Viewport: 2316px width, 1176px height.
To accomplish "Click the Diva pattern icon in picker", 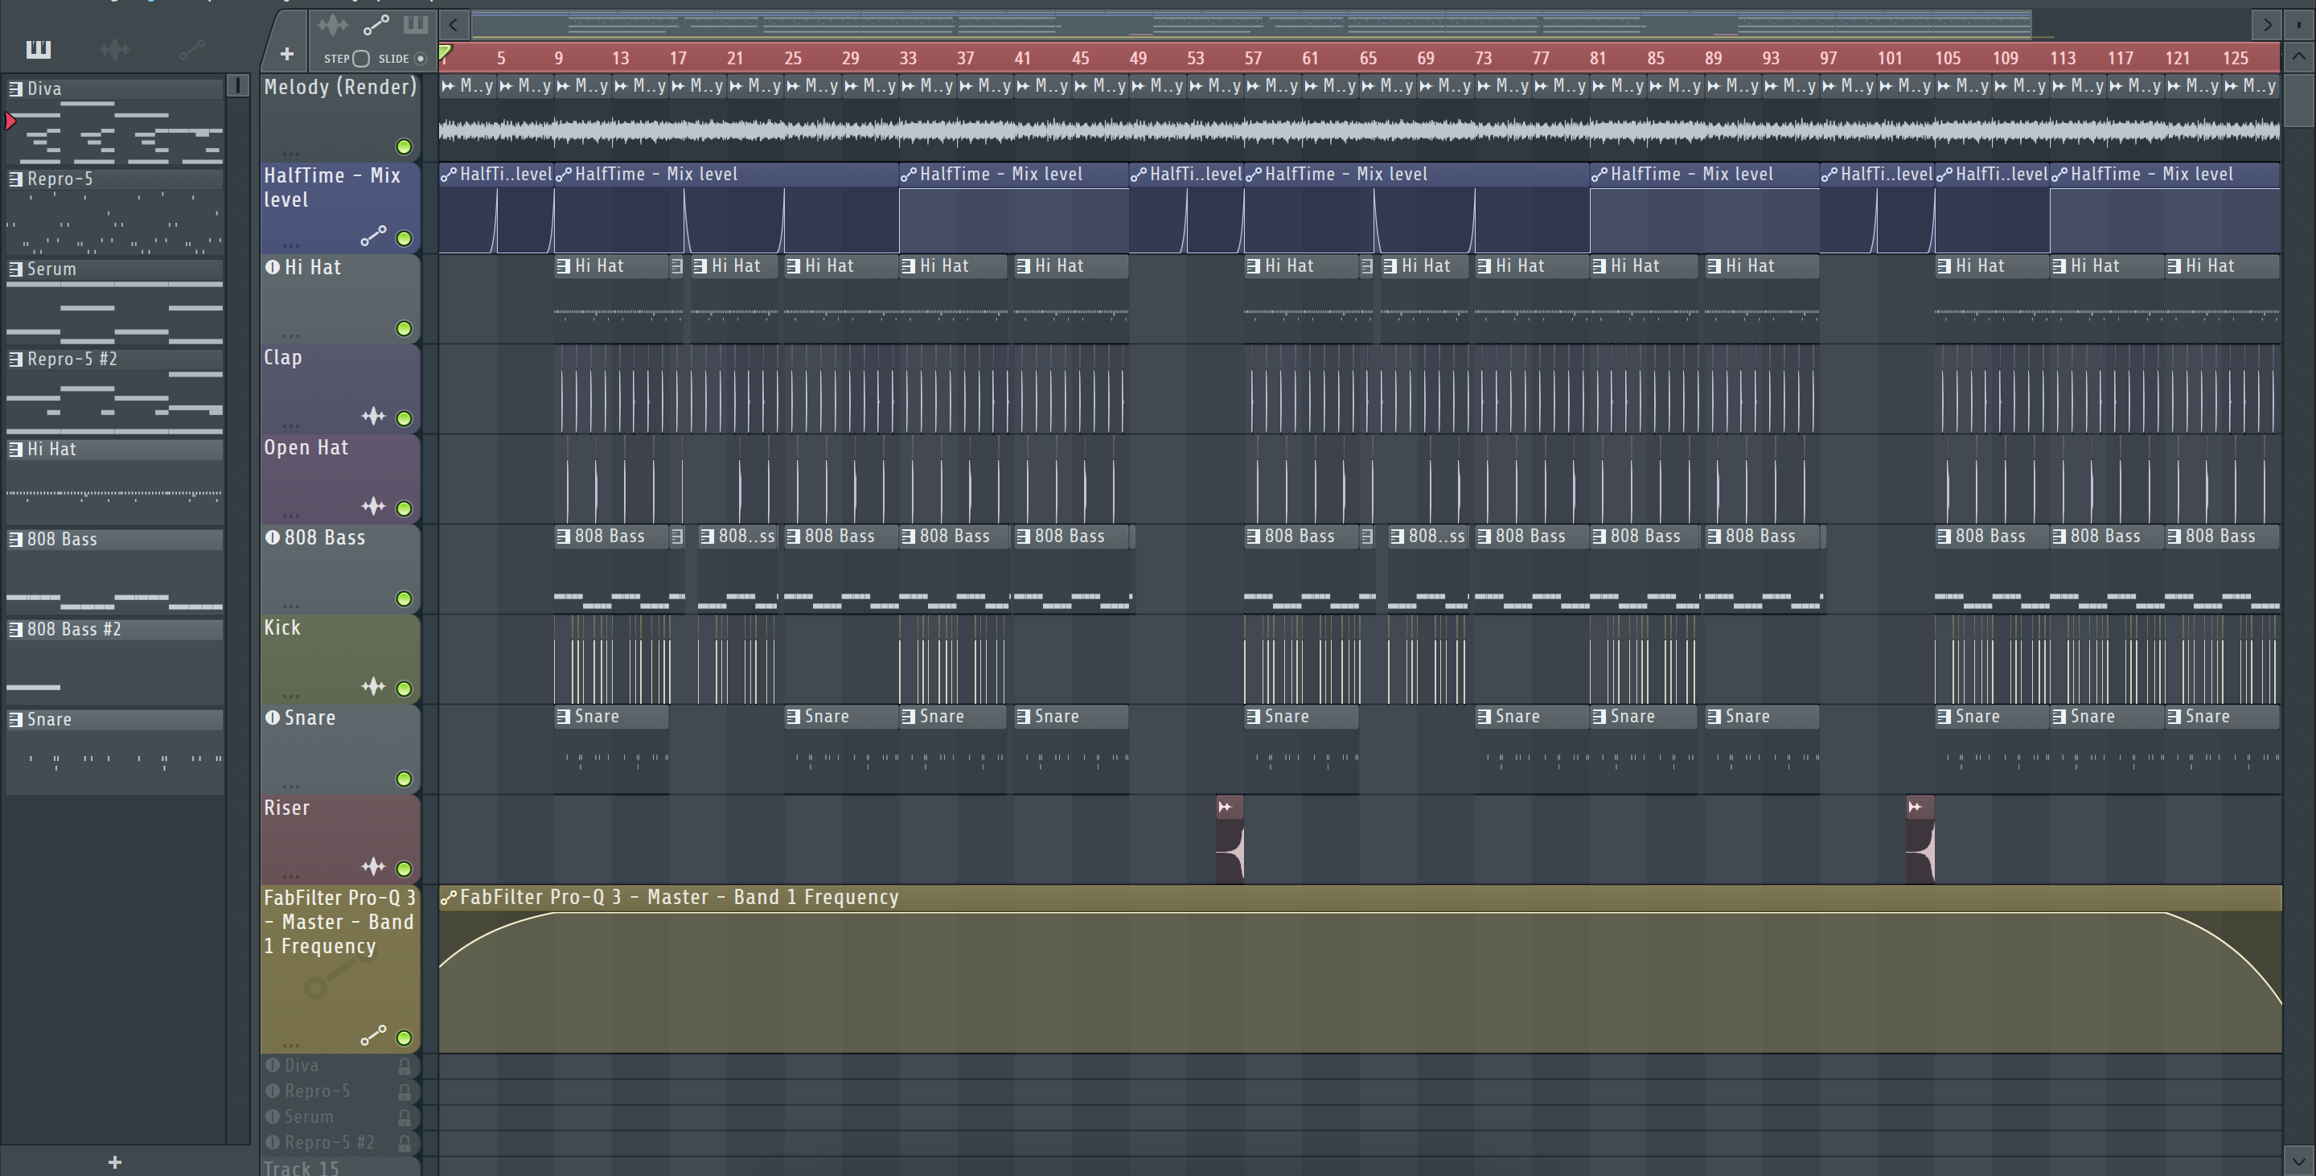I will tap(15, 88).
